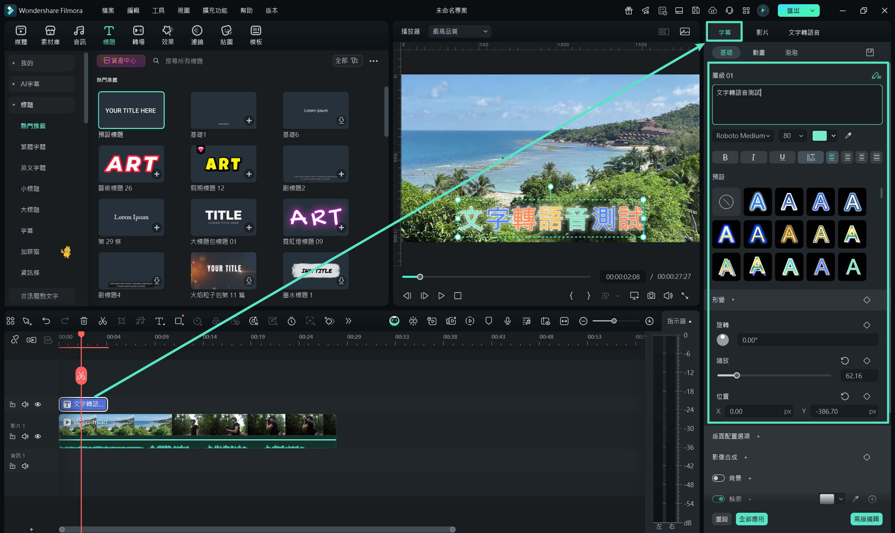Click the volume speaker icon under player
The height and width of the screenshot is (533, 895).
tap(668, 296)
